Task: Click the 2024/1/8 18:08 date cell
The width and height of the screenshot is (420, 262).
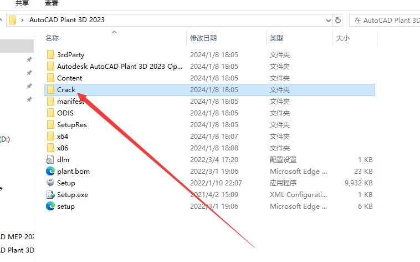Action: click(214, 148)
